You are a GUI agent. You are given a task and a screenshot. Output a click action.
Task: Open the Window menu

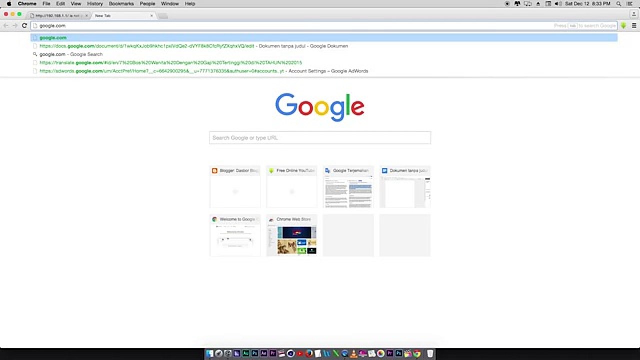[170, 4]
